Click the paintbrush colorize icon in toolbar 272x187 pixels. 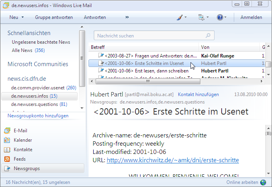click(179, 17)
